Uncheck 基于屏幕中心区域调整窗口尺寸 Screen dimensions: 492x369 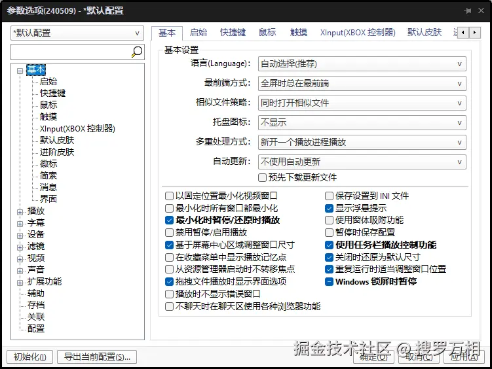point(169,245)
